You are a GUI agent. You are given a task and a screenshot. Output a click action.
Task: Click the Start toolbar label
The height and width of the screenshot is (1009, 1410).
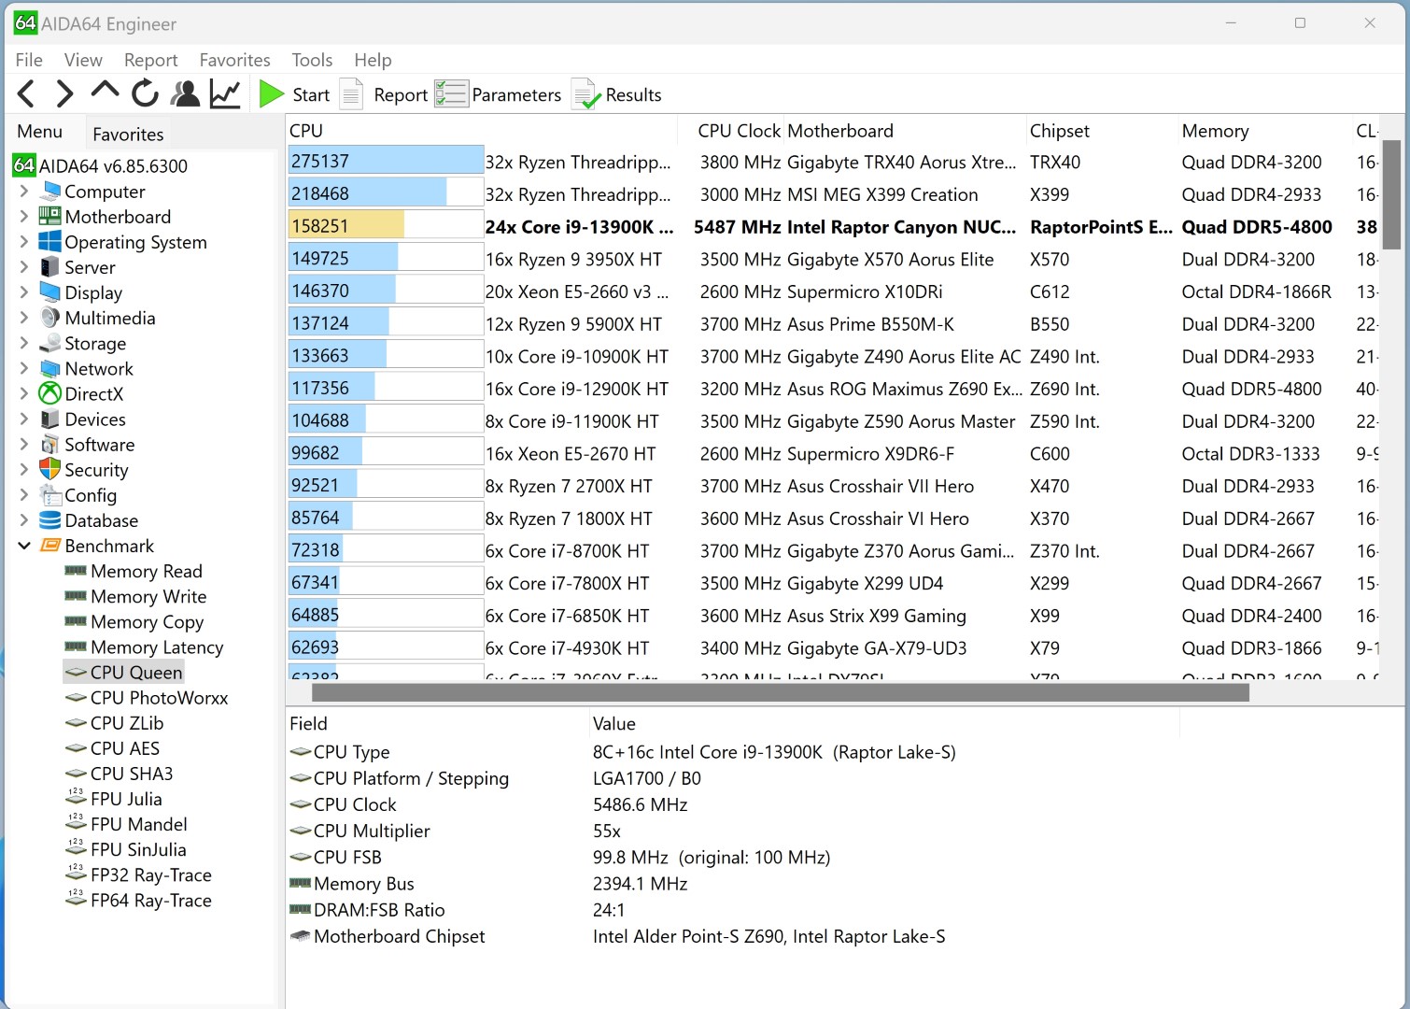pyautogui.click(x=311, y=95)
